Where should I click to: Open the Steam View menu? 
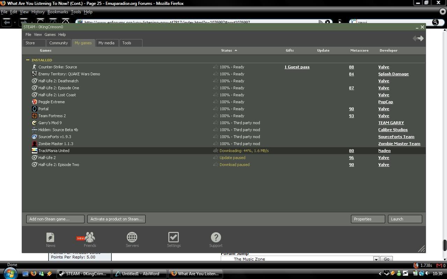[x=38, y=35]
